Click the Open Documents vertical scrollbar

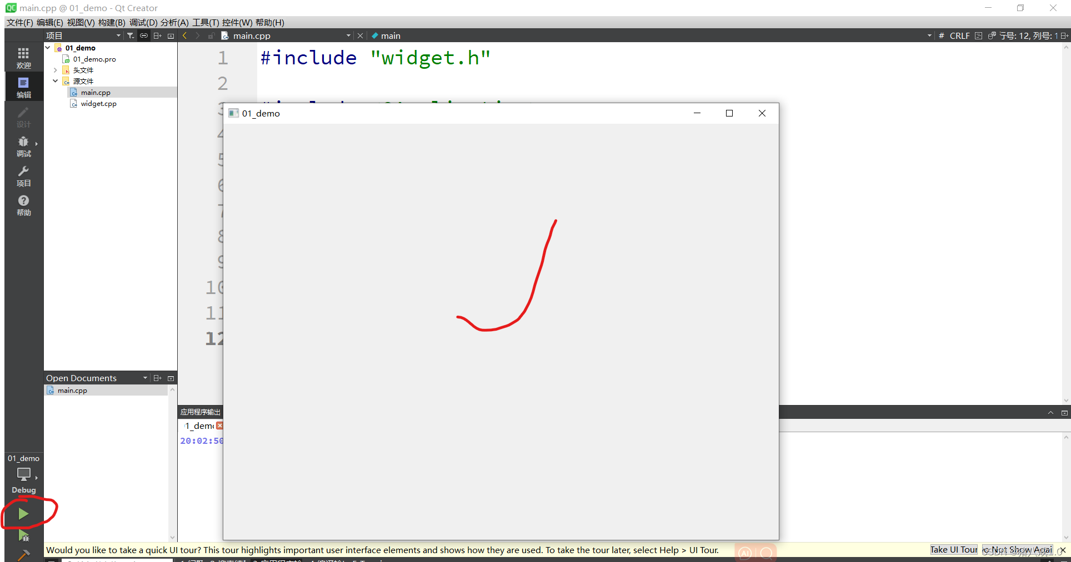click(x=172, y=463)
